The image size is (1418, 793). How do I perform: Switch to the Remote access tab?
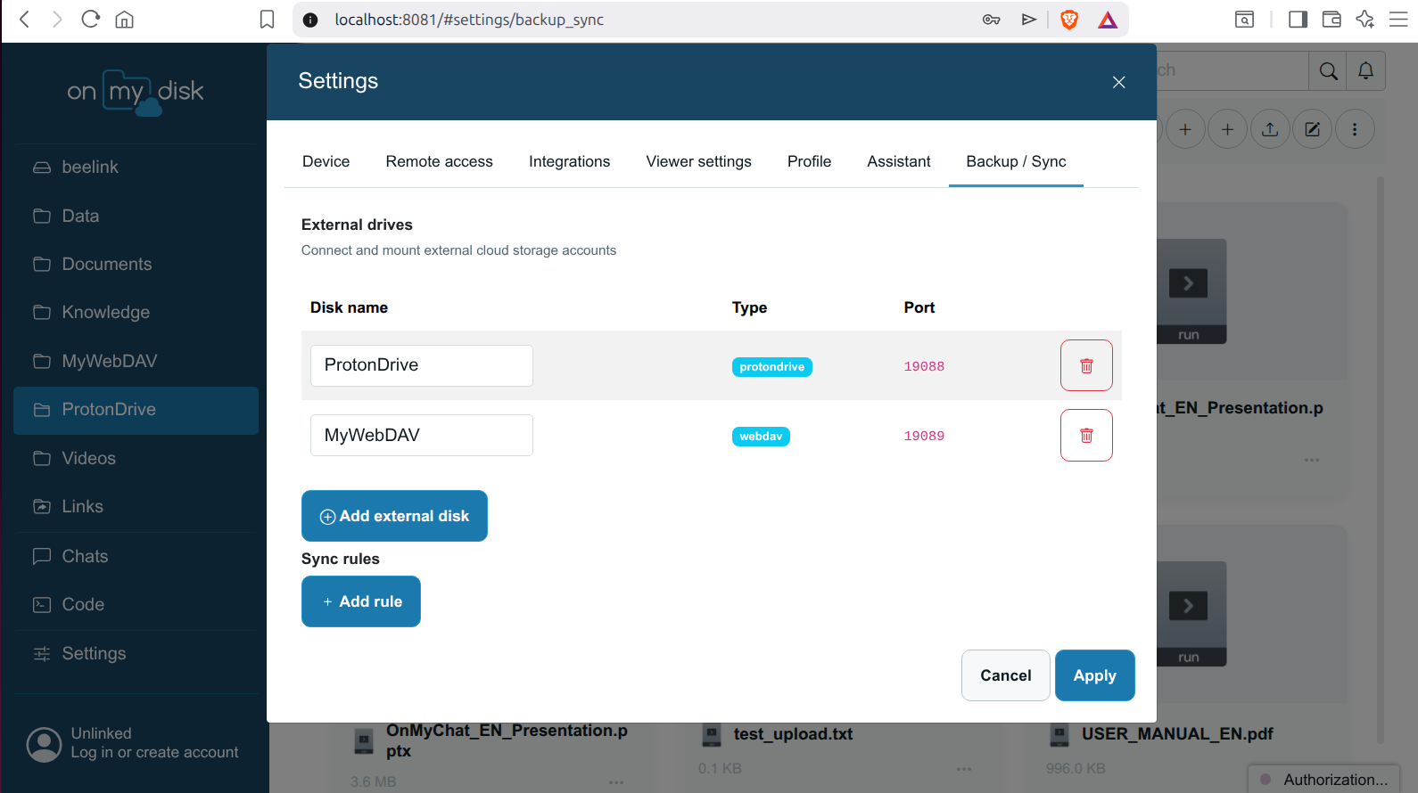(x=439, y=161)
